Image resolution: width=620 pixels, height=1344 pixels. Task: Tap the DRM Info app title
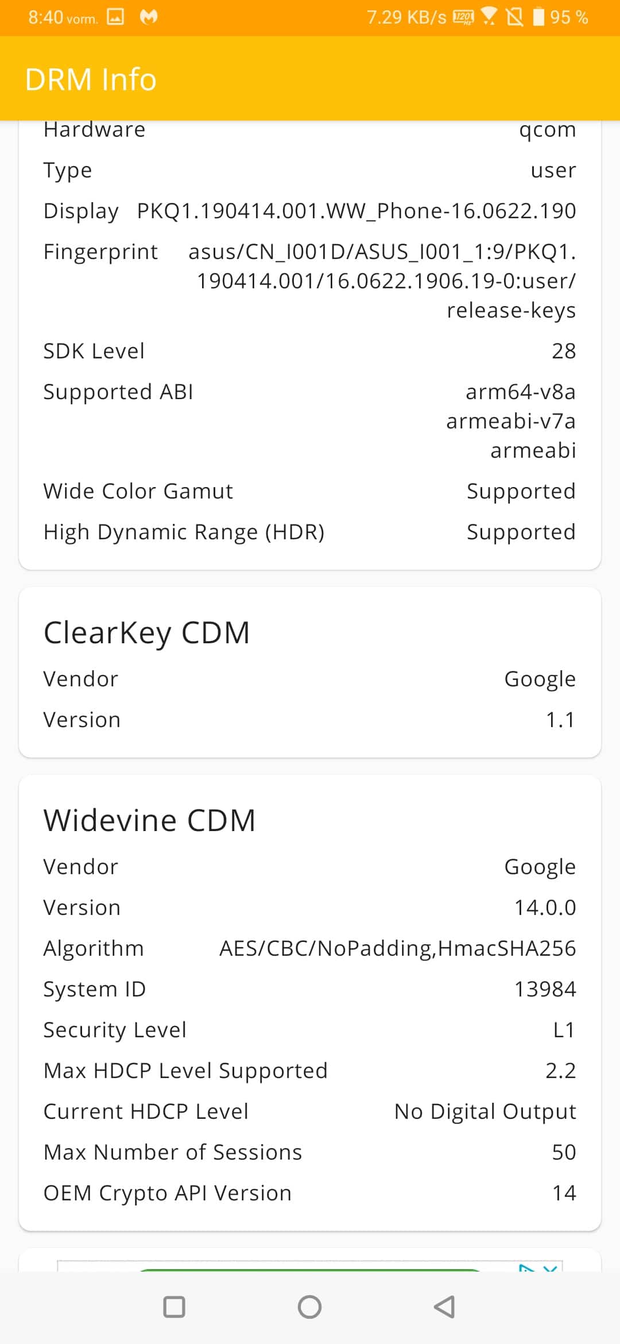point(91,79)
